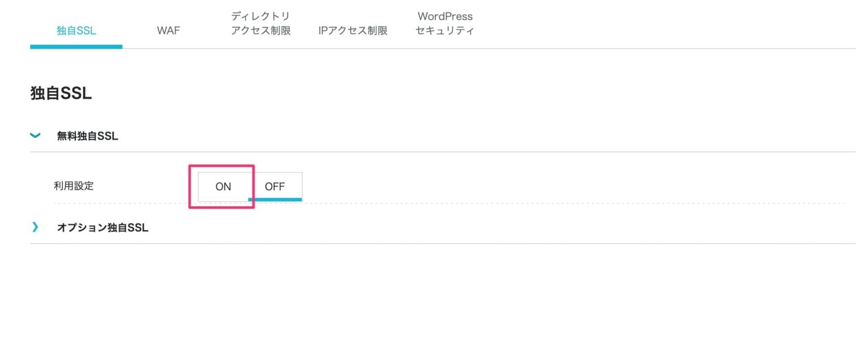862x359 pixels.
Task: Click the オプション独自SSL section label
Action: (x=101, y=227)
